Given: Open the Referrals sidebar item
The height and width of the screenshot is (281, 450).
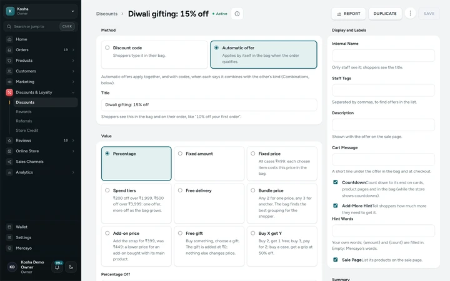Looking at the screenshot, I should (x=46, y=121).
